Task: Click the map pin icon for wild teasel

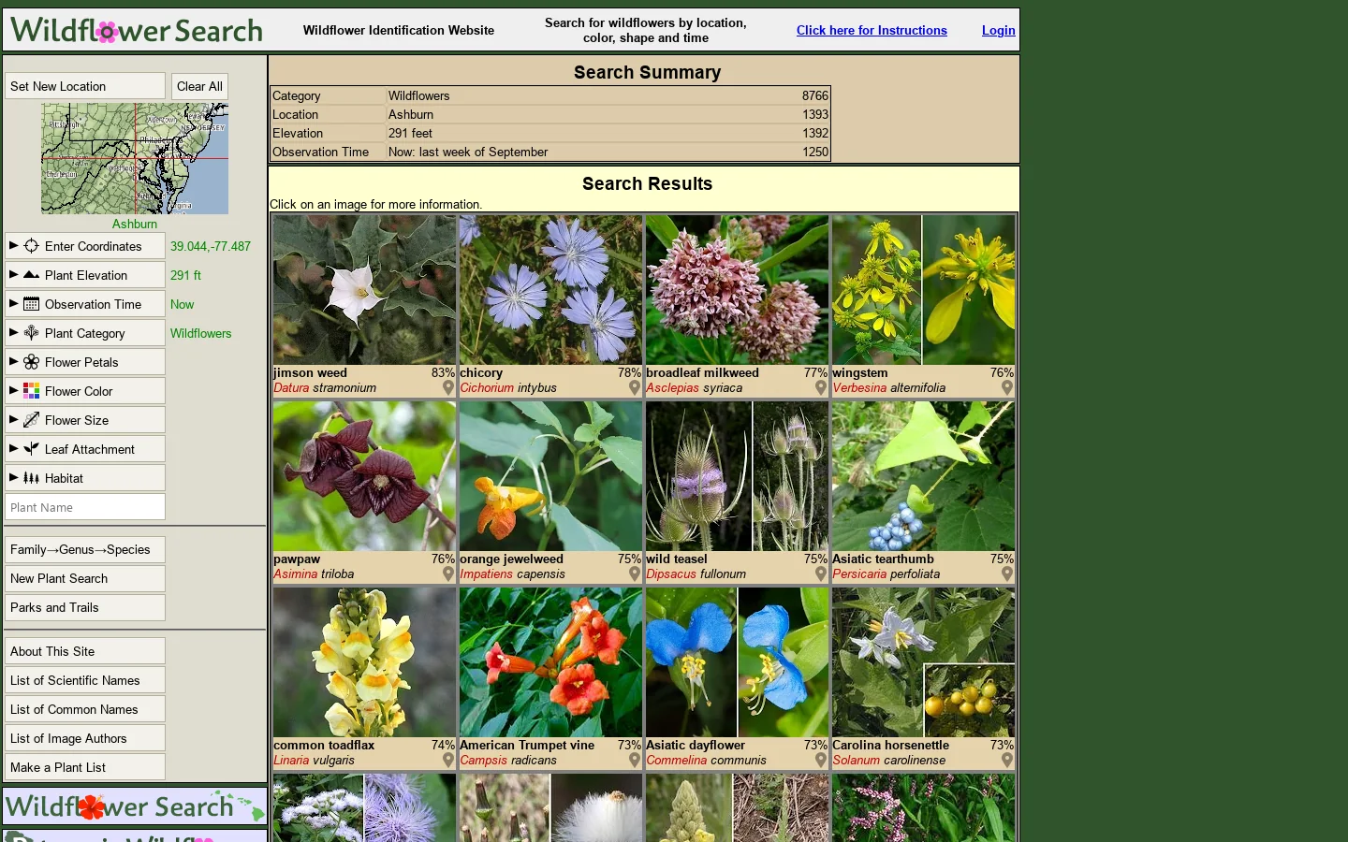Action: click(x=821, y=573)
